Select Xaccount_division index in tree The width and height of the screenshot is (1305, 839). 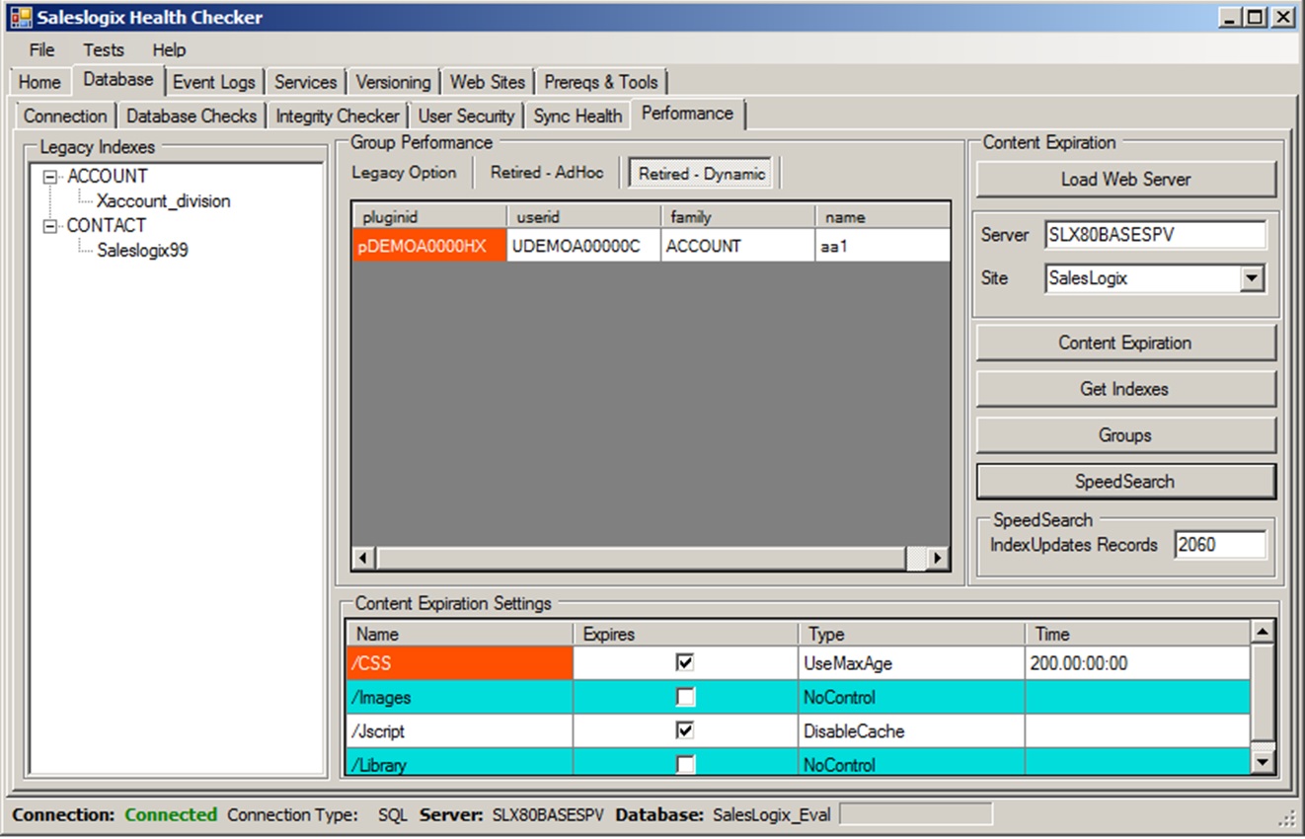(x=163, y=201)
